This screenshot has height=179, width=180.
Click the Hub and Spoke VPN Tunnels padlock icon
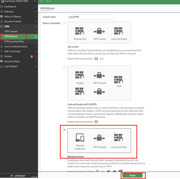pos(99,75)
